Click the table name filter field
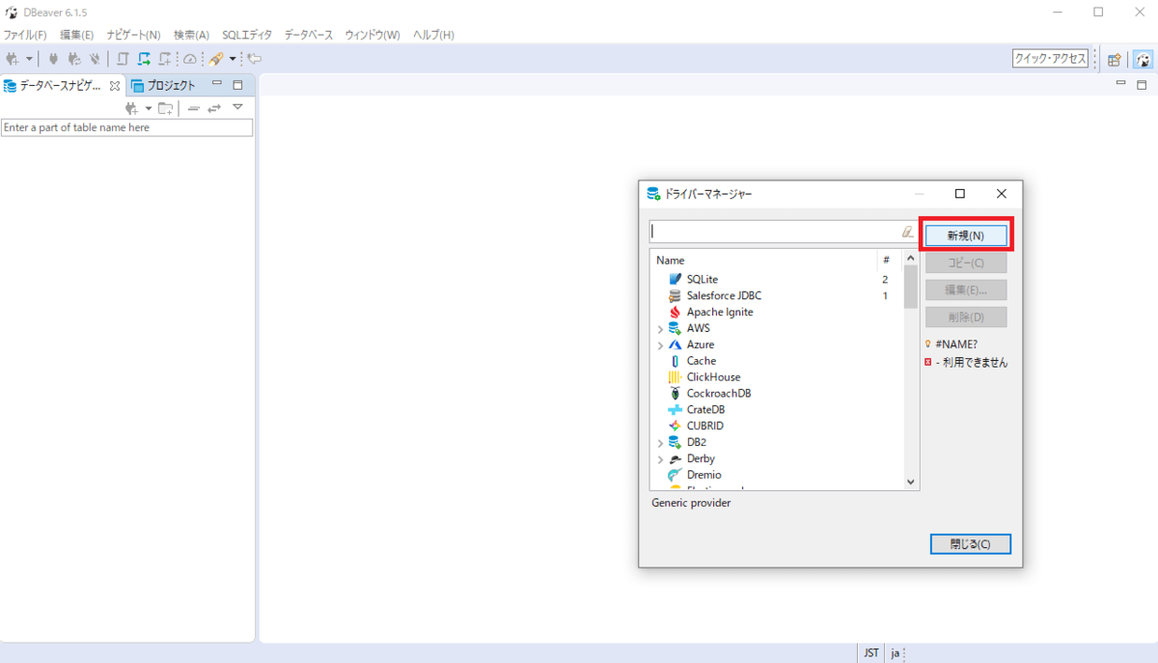This screenshot has width=1158, height=663. (126, 127)
